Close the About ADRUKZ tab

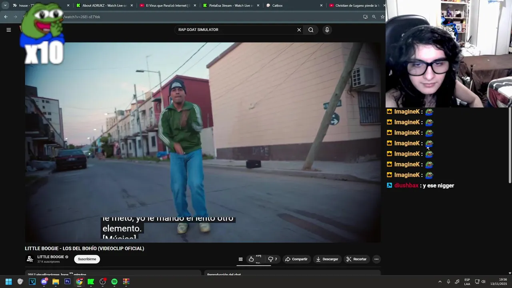(x=132, y=6)
